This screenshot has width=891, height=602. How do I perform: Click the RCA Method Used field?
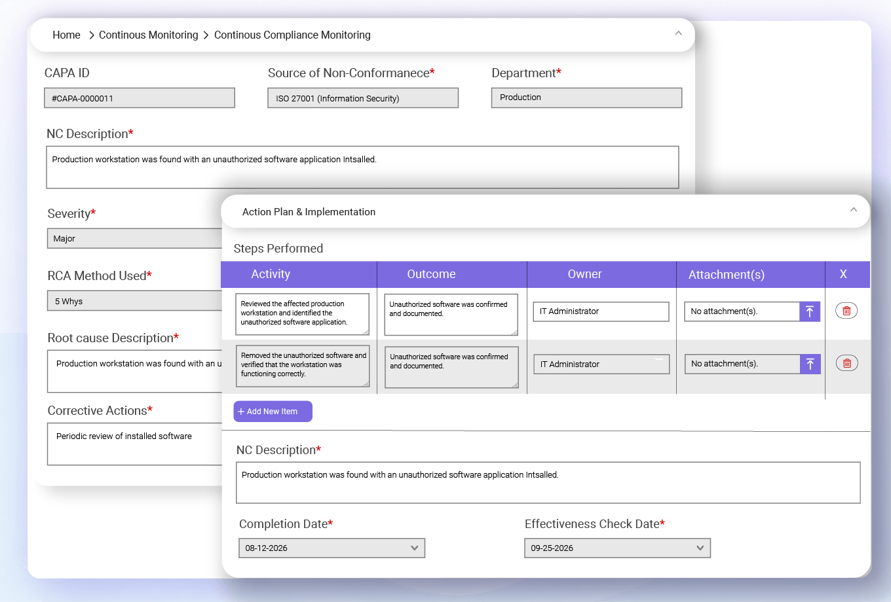135,301
